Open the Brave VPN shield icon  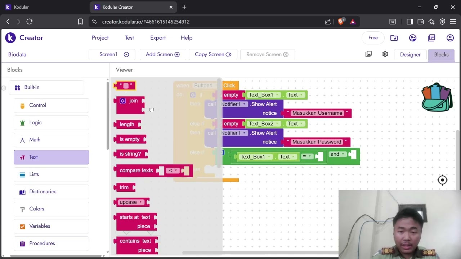tap(442, 22)
